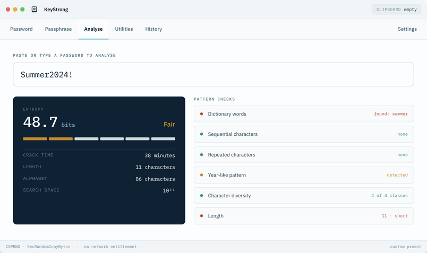This screenshot has height=253, width=427.
Task: Click the red dot beside Length
Action: tap(201, 216)
